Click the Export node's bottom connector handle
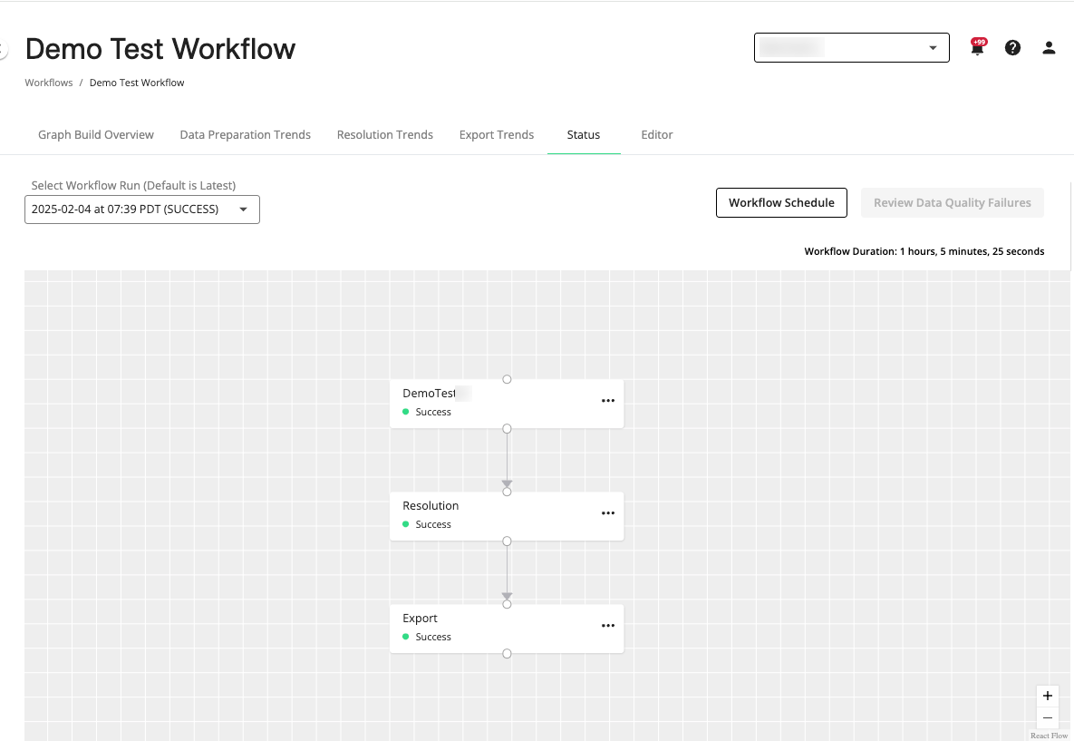Screen dimensions: 1074x741 [507, 654]
